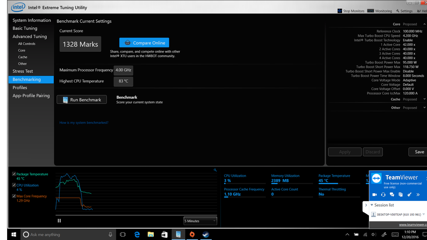Click Run Benchmark
The width and height of the screenshot is (427, 240).
pos(82,100)
